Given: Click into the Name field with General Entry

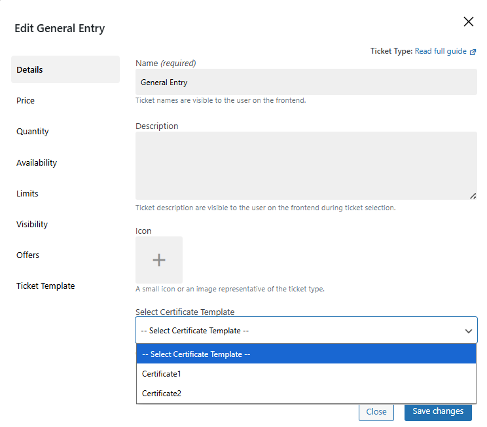Looking at the screenshot, I should coord(306,83).
